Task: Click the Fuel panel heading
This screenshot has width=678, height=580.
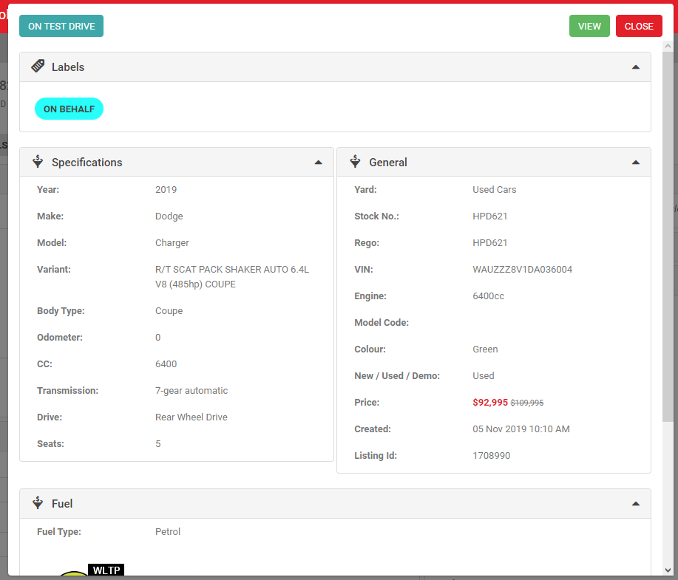Action: [x=62, y=504]
